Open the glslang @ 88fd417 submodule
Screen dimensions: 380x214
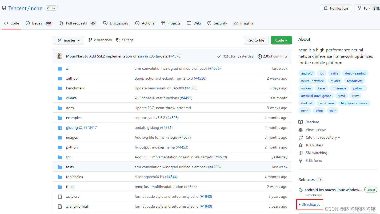coord(81,127)
